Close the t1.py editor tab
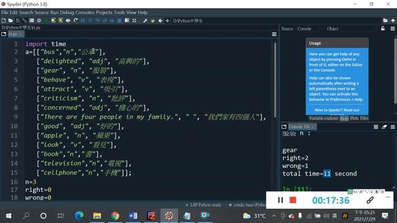This screenshot has height=223, width=397. tap(20, 34)
